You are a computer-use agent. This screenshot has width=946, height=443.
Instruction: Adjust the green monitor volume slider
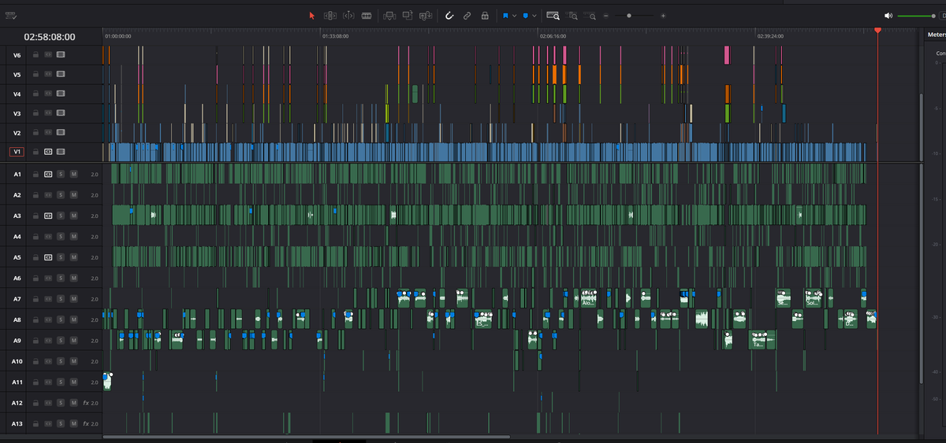[918, 16]
